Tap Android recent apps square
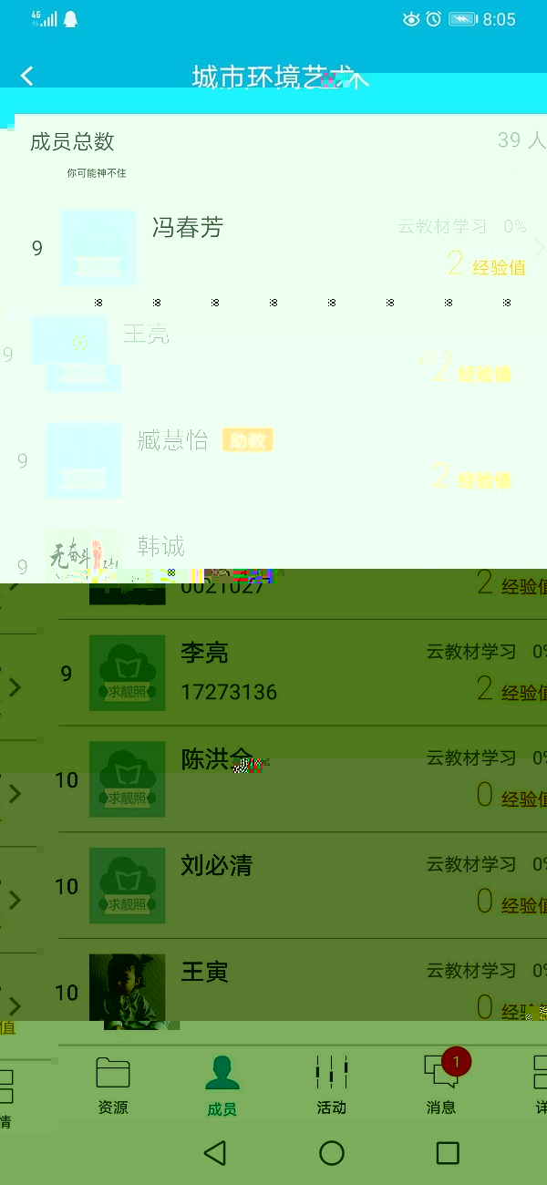This screenshot has height=1185, width=547. coord(448,1153)
